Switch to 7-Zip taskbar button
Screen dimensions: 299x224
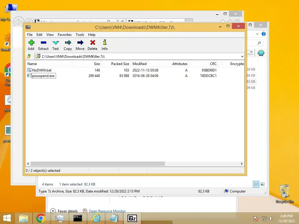[x=132, y=218]
